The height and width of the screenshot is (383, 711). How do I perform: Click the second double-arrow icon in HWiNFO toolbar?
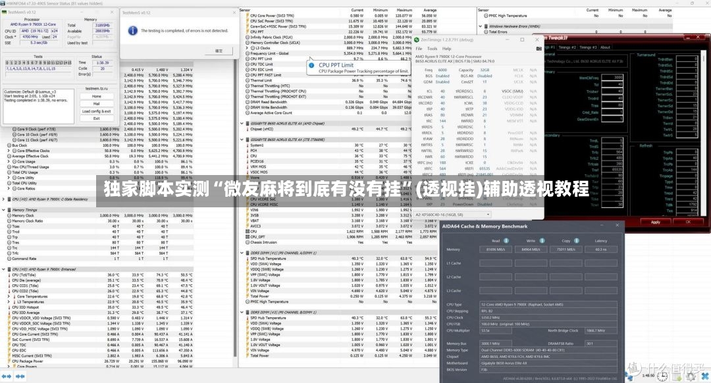[x=20, y=376]
